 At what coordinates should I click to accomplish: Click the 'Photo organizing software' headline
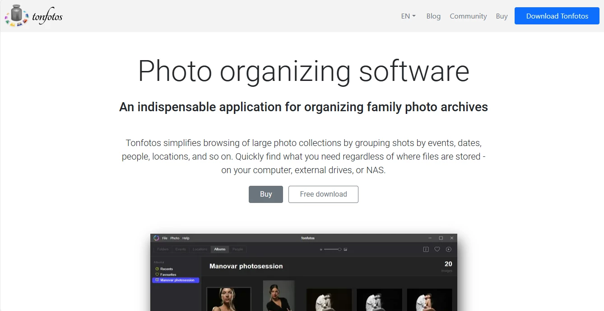(303, 71)
